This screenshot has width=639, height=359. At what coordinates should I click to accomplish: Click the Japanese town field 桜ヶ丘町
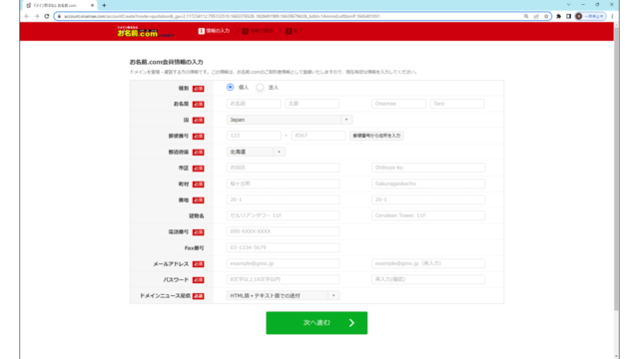[284, 183]
